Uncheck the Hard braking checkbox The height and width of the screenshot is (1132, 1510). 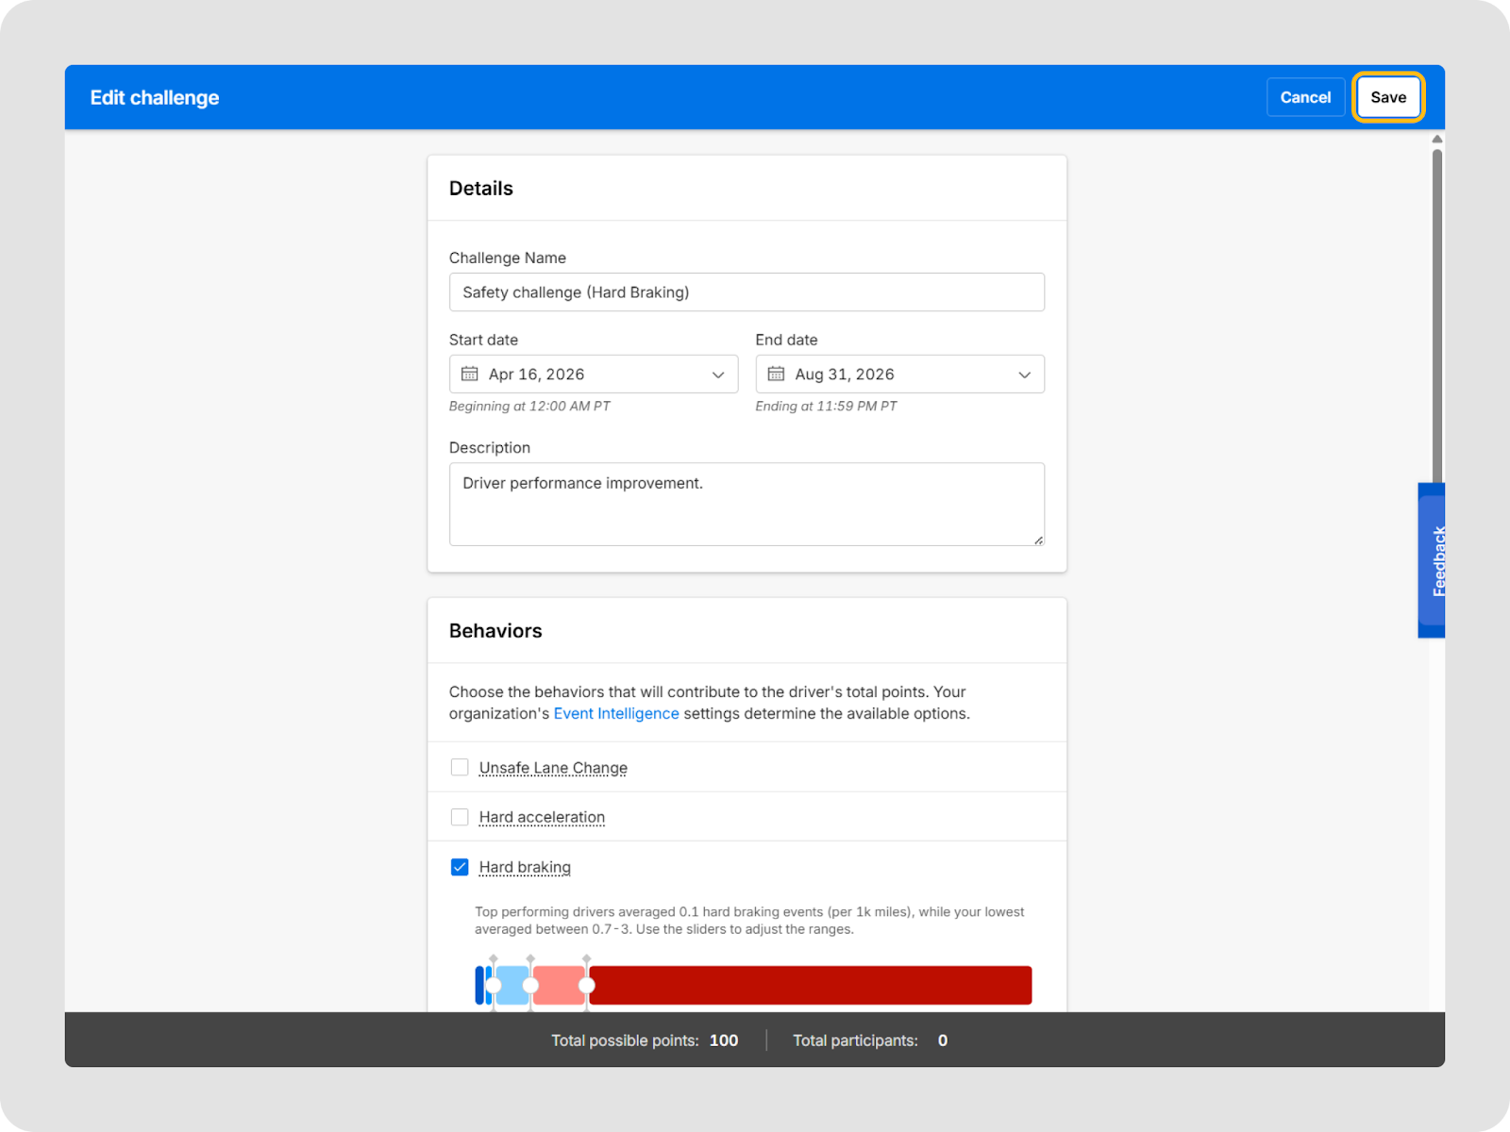tap(460, 867)
